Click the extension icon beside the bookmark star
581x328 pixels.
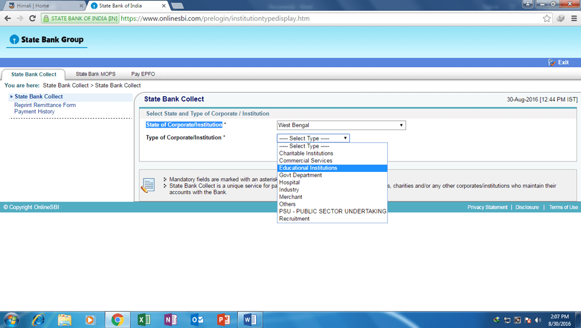560,19
